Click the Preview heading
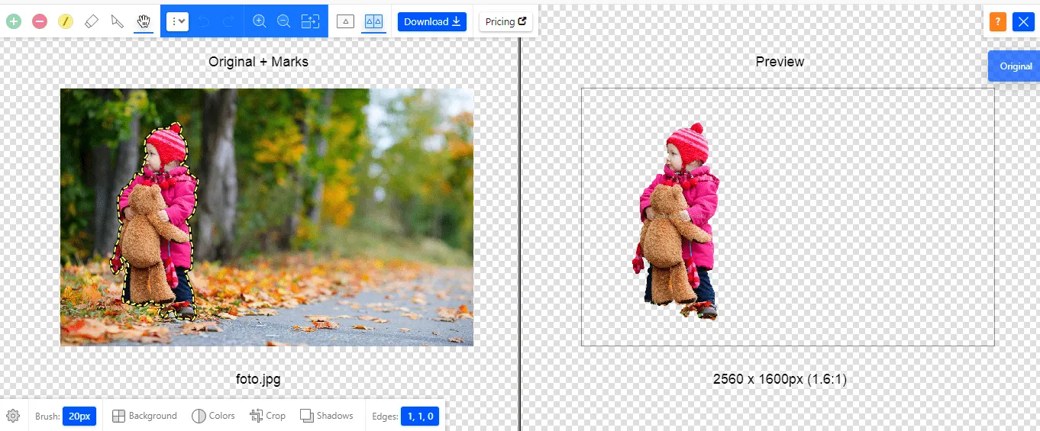The width and height of the screenshot is (1040, 431). point(780,62)
